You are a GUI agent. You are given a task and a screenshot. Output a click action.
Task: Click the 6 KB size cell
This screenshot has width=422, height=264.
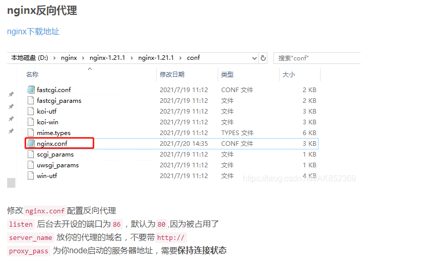[x=309, y=133]
